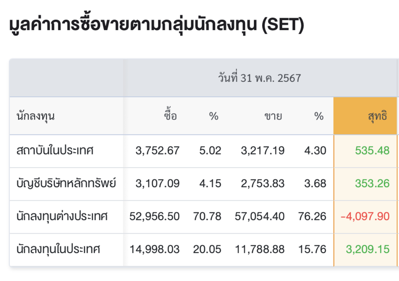This screenshot has width=399, height=281.
Task: Select the ซื้อ column header
Action: [x=170, y=115]
